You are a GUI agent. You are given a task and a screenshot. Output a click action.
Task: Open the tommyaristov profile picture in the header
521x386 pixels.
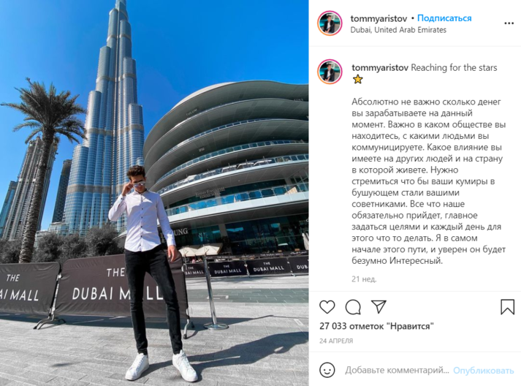point(330,23)
